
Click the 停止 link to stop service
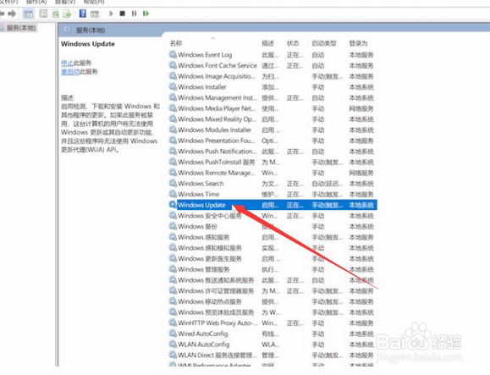[67, 63]
